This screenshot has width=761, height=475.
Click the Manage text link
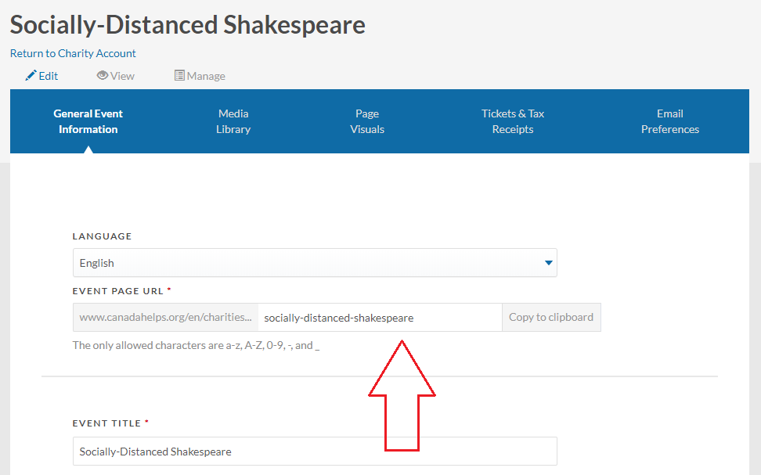click(x=206, y=76)
